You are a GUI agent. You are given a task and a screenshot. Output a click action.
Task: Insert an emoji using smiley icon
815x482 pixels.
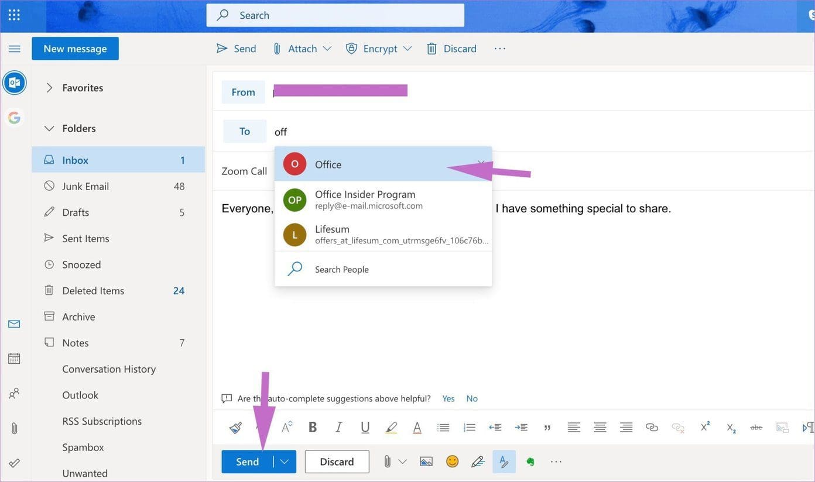[452, 462]
